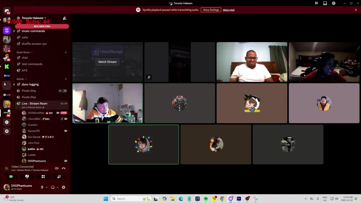Screen dimensions: 361x203
Task: Open Spotify from the taskbar
Action: [206, 199]
